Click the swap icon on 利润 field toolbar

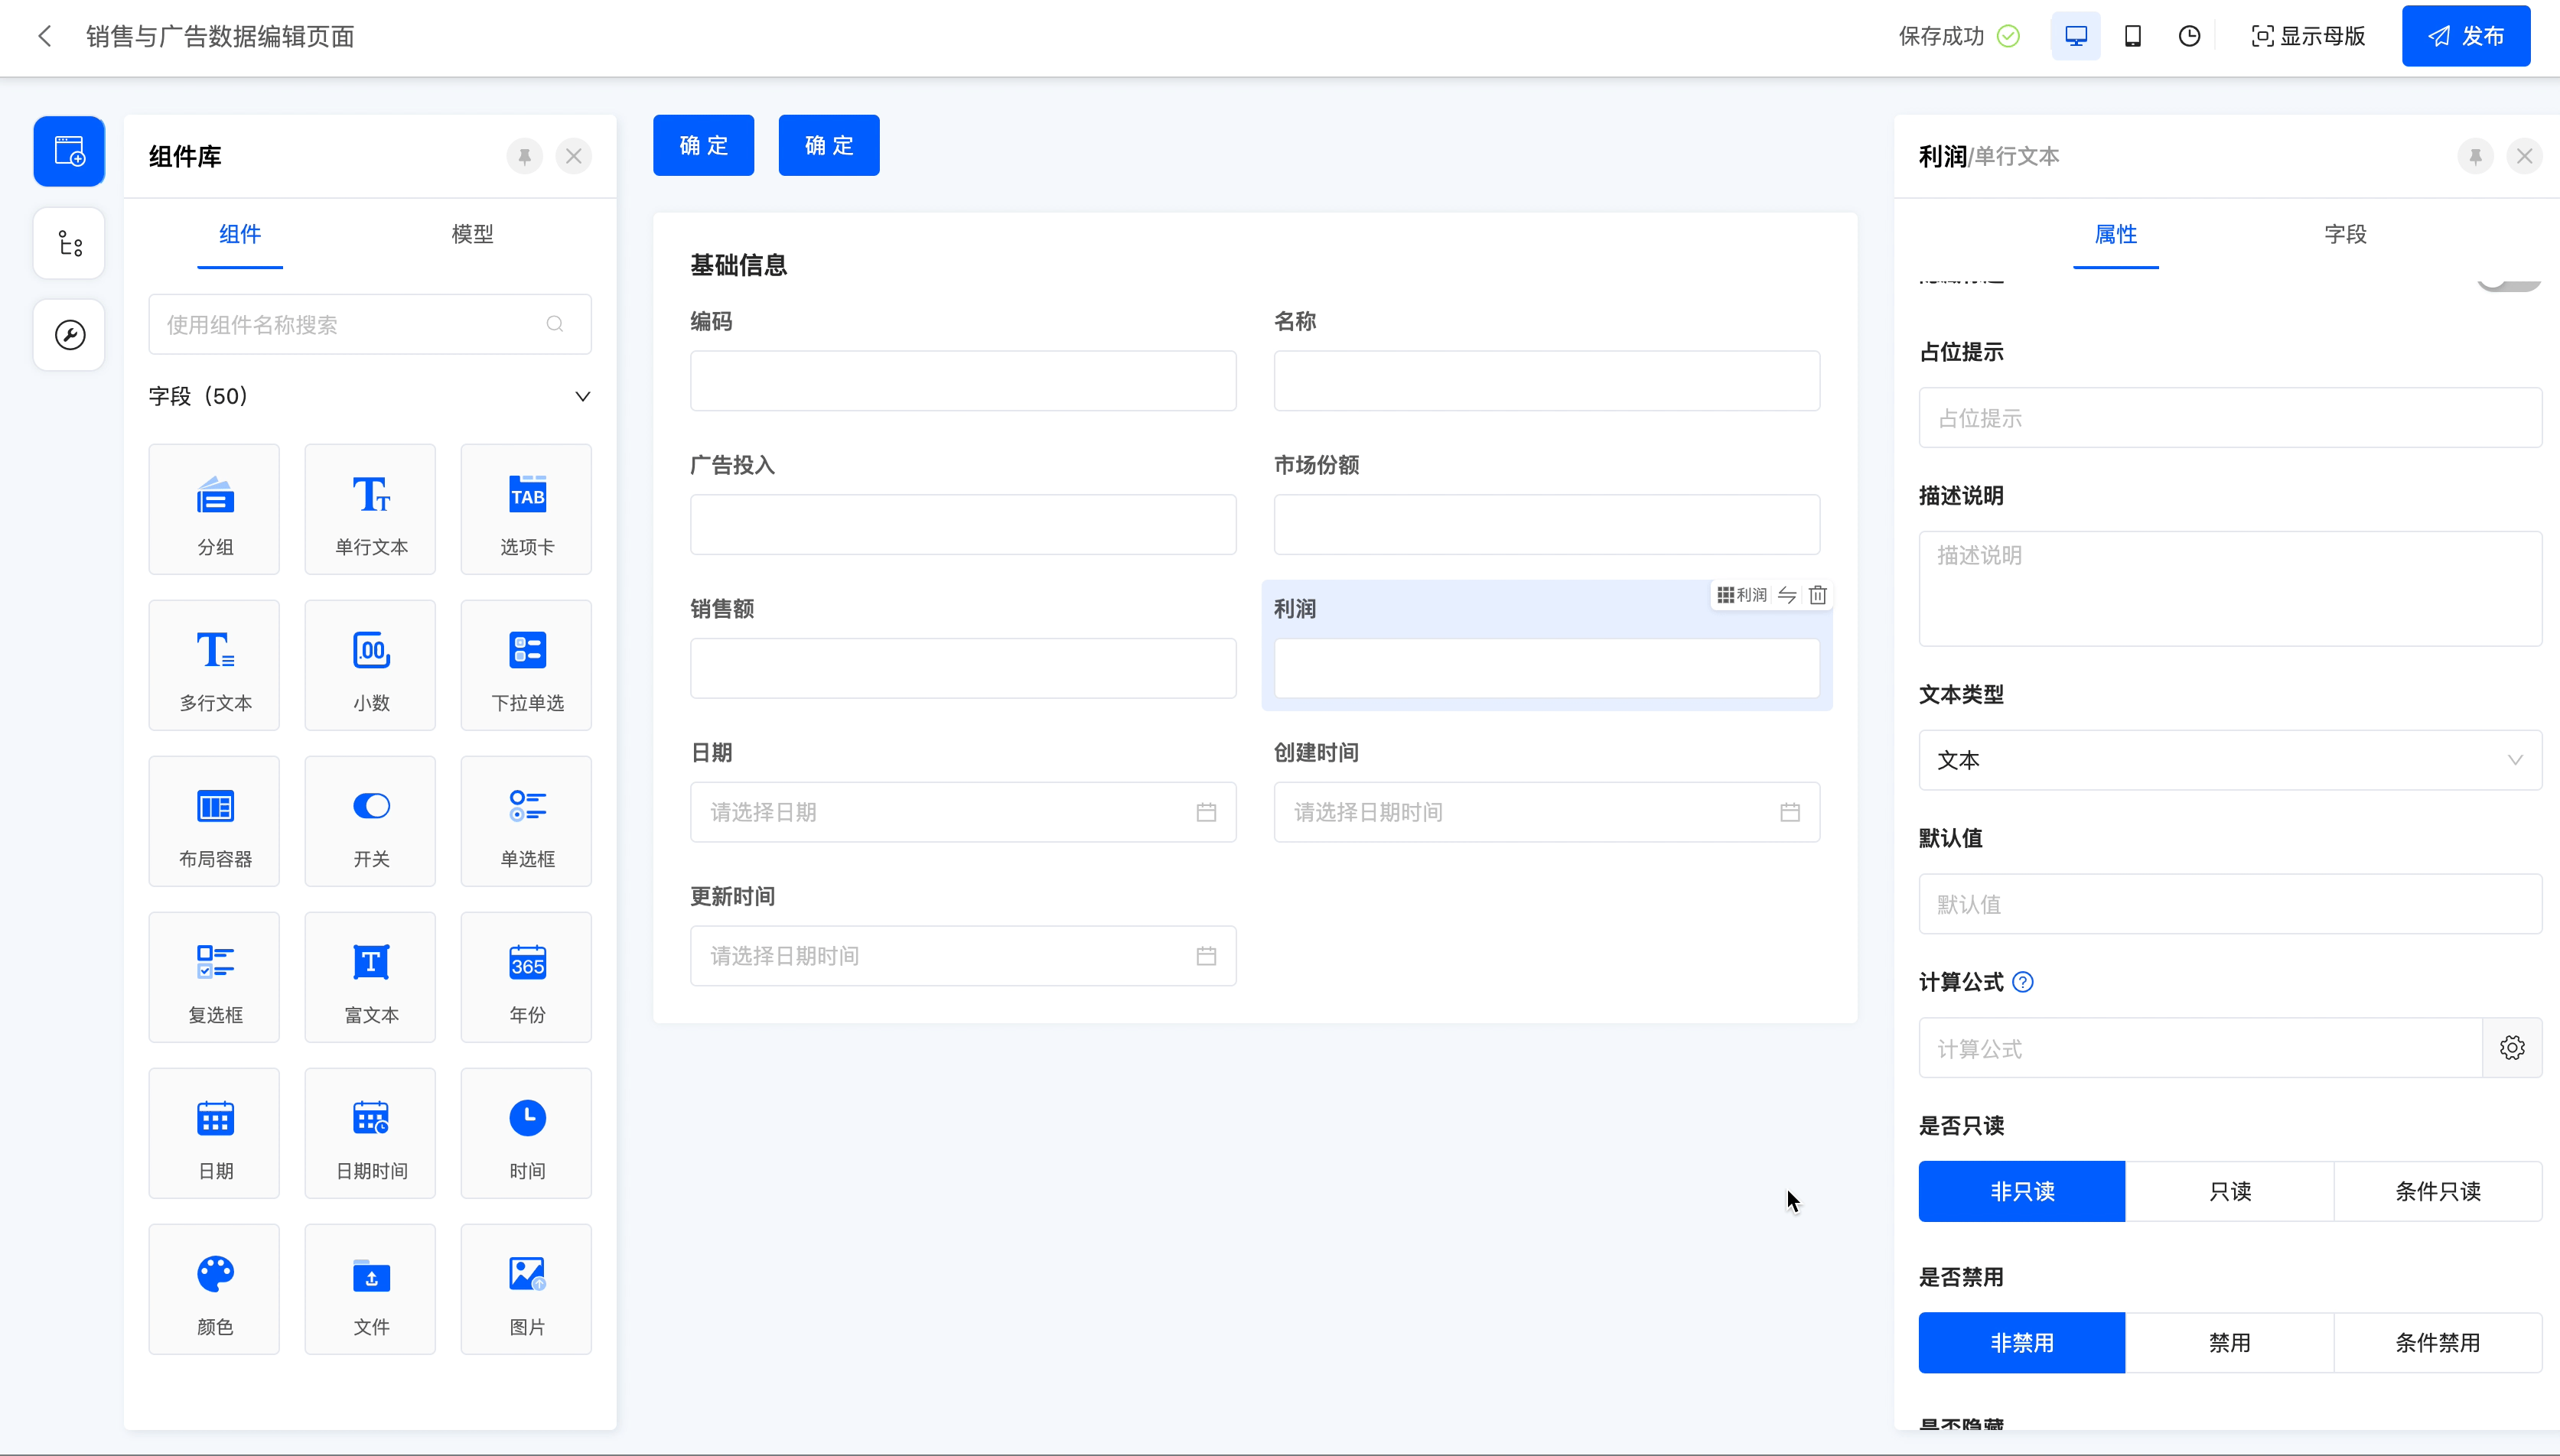click(x=1786, y=595)
